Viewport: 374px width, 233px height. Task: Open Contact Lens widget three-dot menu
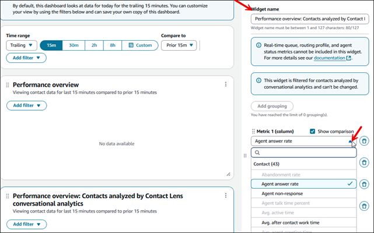pyautogui.click(x=226, y=197)
